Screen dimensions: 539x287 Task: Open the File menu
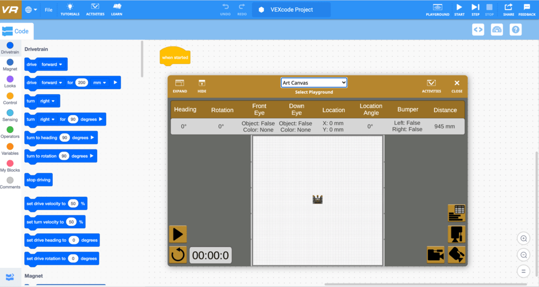48,10
